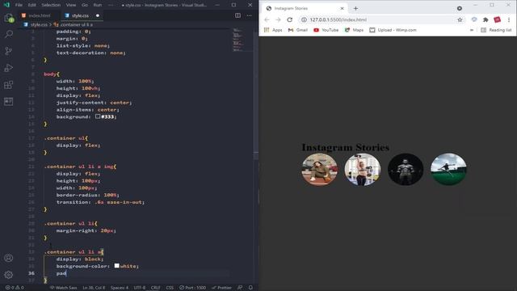
Task: Open the Reading list
Action: 496,30
